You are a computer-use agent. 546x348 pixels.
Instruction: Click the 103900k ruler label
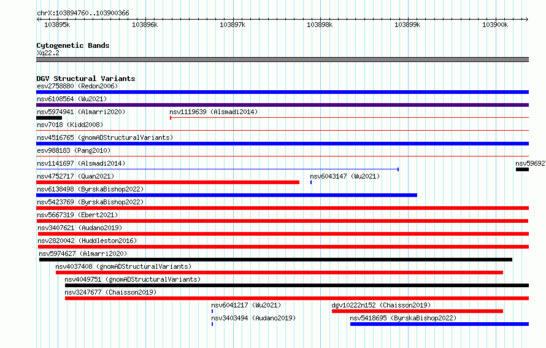[495, 25]
